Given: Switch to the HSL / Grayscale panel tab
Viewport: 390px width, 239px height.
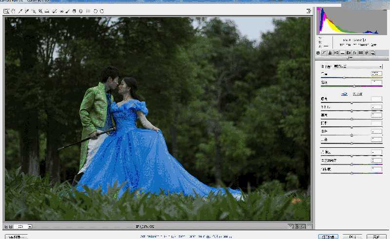Looking at the screenshot, I should [x=336, y=53].
